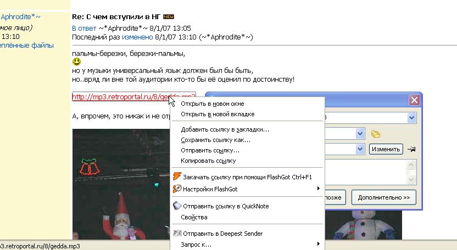Click the snowman photo
This screenshot has height=250, width=457.
tap(363, 225)
